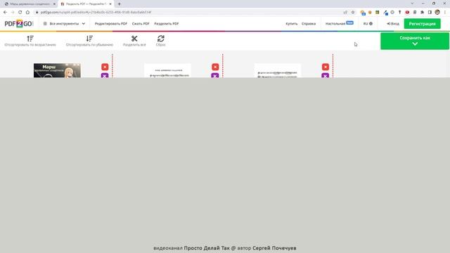Sort pages ascending with 'Отсортировать по возрастанию'
The width and height of the screenshot is (450, 253).
coord(30,41)
